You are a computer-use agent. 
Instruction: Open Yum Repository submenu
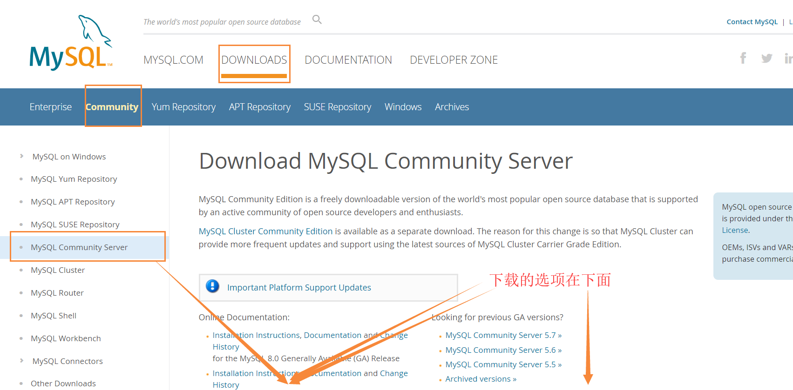pyautogui.click(x=183, y=107)
